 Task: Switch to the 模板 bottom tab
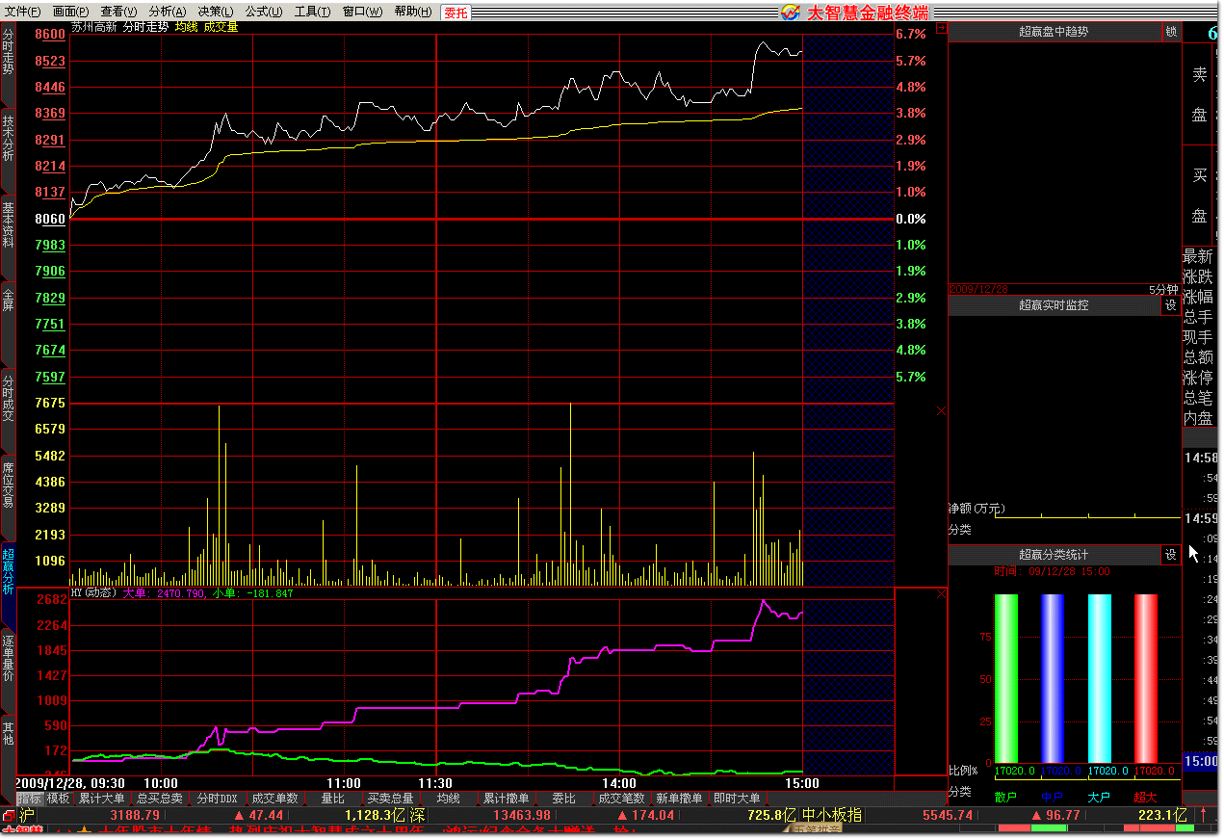[x=59, y=799]
